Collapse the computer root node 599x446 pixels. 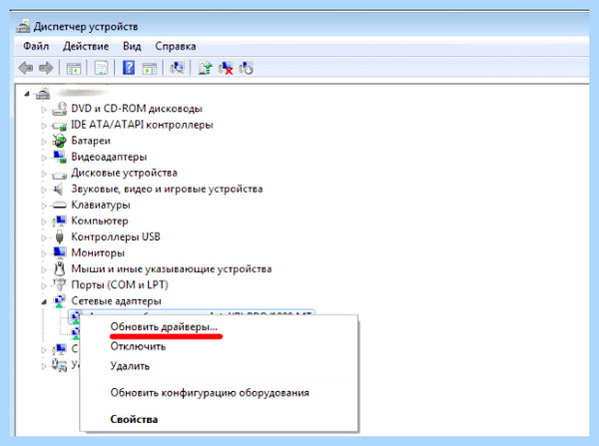point(26,94)
